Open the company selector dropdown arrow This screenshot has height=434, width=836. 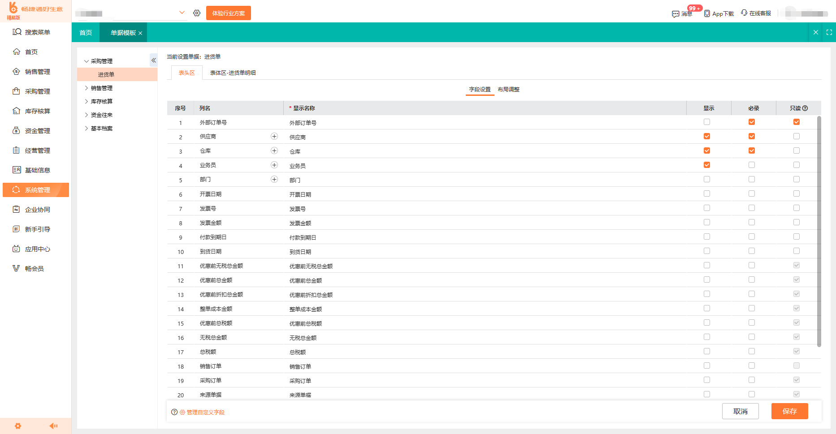(182, 13)
